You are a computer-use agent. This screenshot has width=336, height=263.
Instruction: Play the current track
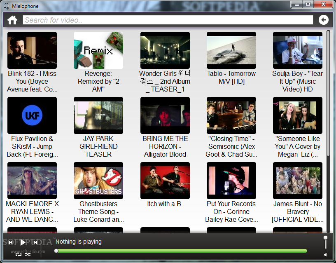pyautogui.click(x=23, y=243)
